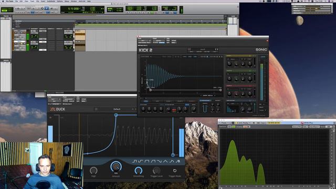Open the Setup menu
Viewport: 336px width, 189px height.
click(67, 1)
